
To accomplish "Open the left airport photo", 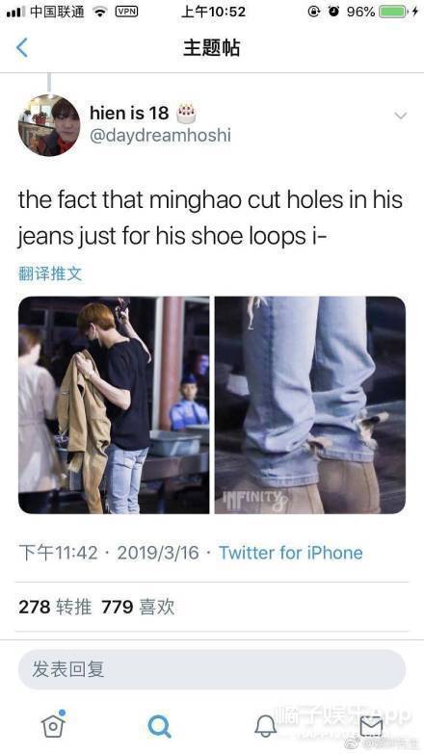I will [x=114, y=404].
